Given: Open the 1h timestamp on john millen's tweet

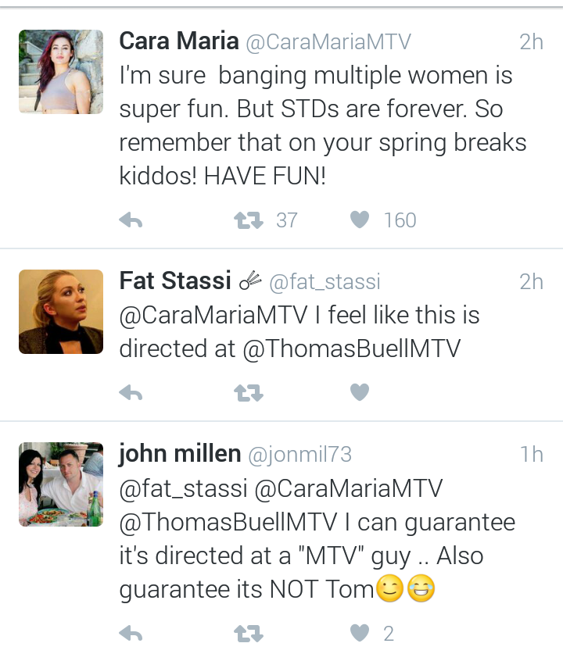Looking at the screenshot, I should click(x=532, y=455).
